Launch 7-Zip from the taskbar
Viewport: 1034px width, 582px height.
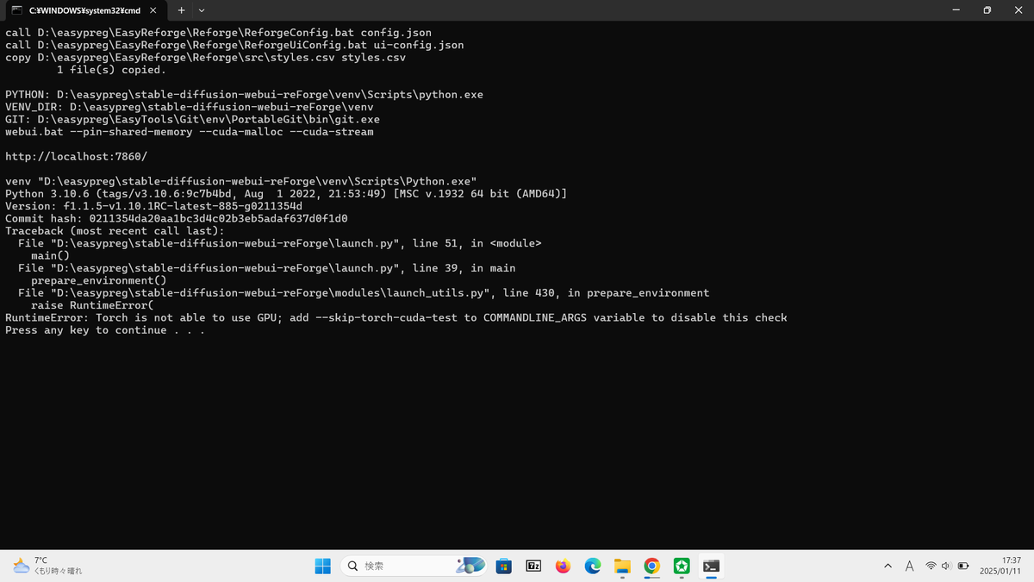pyautogui.click(x=533, y=566)
